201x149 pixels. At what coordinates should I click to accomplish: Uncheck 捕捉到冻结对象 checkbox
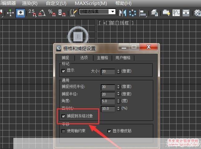[x=64, y=116]
